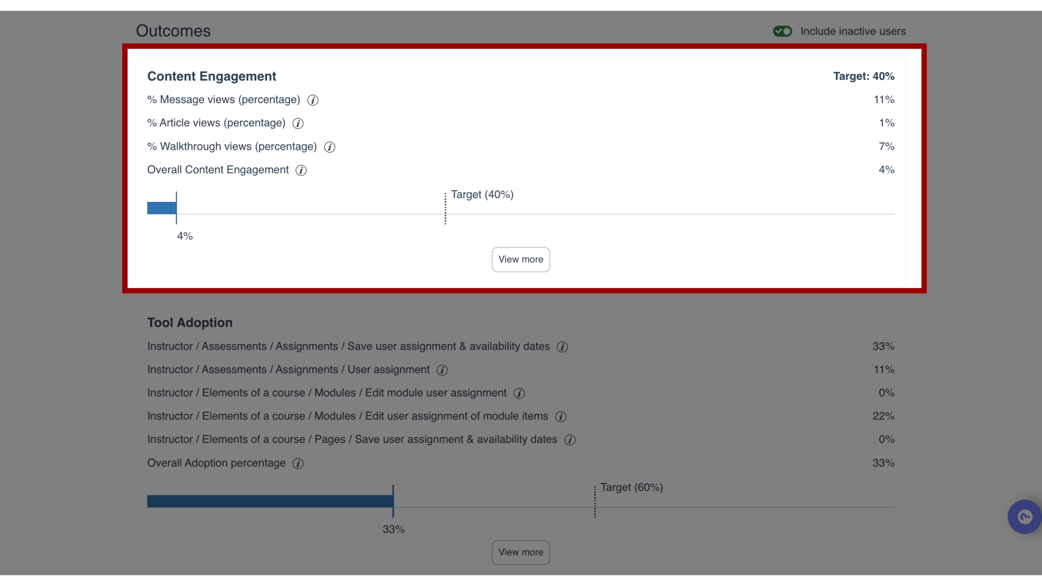Select the Outcomes page header
The height and width of the screenshot is (586, 1042).
click(173, 31)
